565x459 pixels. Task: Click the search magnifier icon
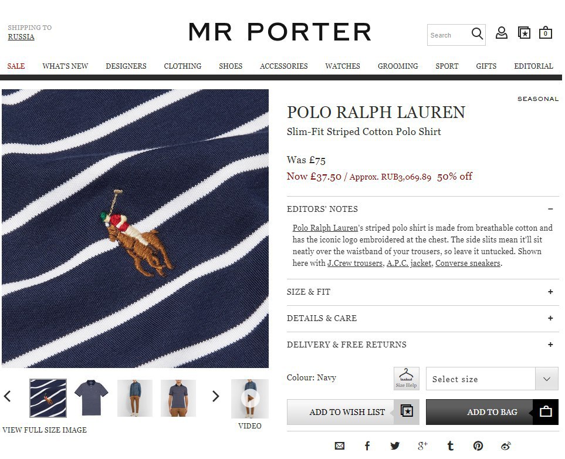coord(477,34)
